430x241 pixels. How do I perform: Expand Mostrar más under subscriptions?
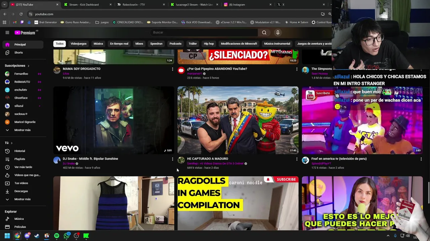(x=23, y=130)
